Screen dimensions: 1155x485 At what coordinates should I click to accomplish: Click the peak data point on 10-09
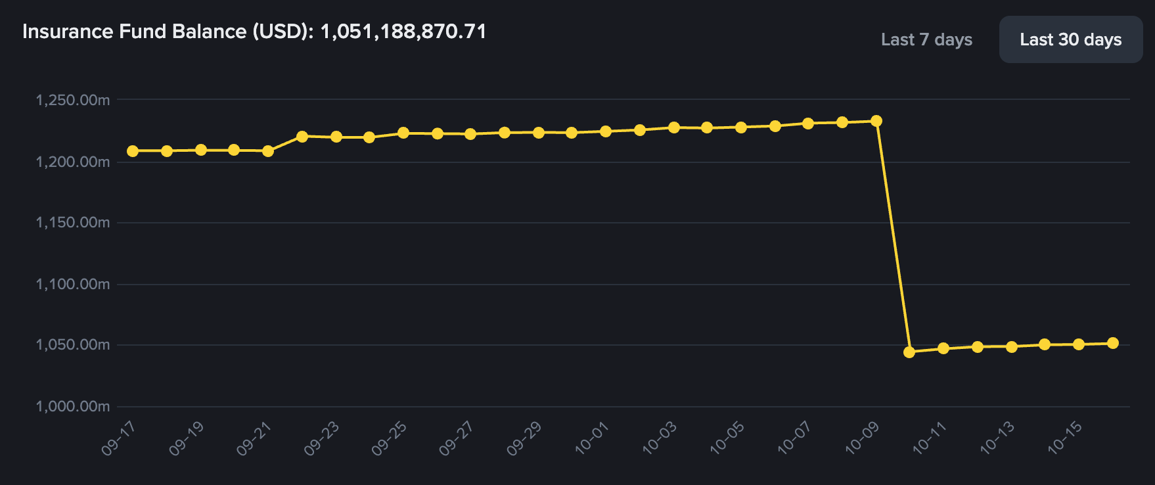876,121
